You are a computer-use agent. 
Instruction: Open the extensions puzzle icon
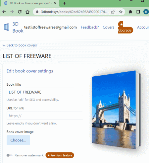click(x=130, y=12)
